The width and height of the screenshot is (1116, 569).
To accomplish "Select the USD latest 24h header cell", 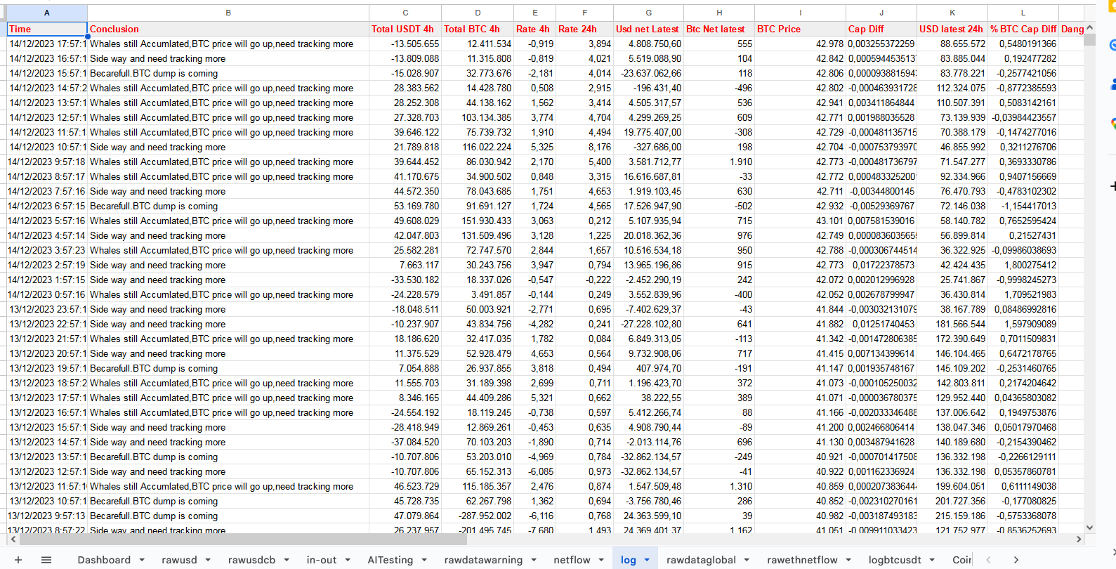I will coord(952,29).
